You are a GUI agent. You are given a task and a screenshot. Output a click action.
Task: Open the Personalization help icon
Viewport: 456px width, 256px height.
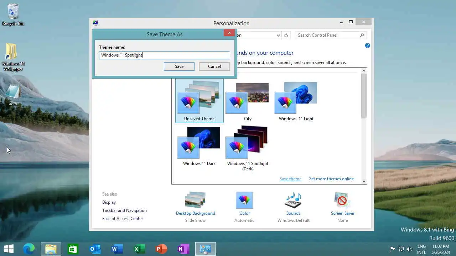pyautogui.click(x=368, y=46)
